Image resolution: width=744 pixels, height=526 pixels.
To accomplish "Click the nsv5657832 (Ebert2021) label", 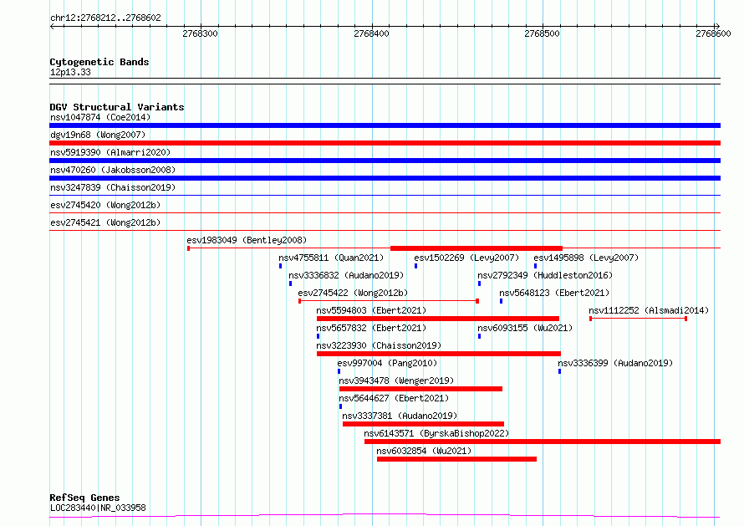I will pos(371,328).
